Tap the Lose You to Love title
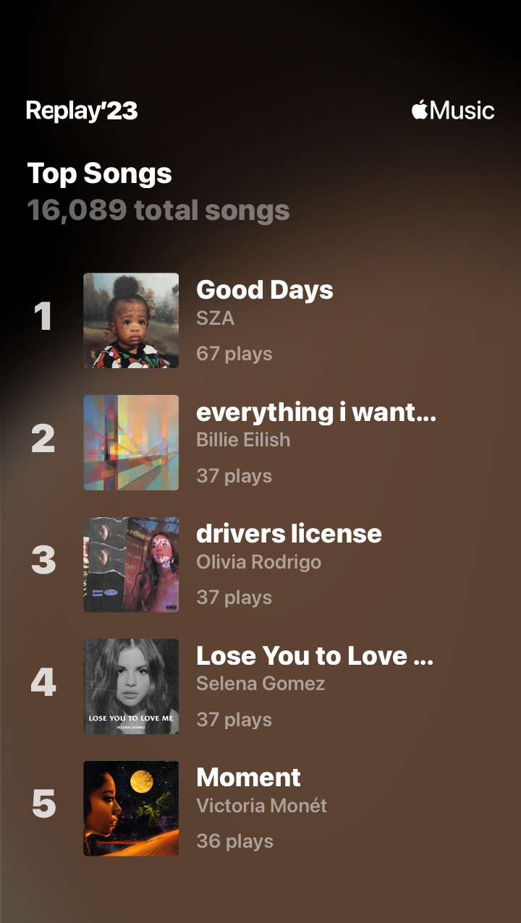 point(315,655)
